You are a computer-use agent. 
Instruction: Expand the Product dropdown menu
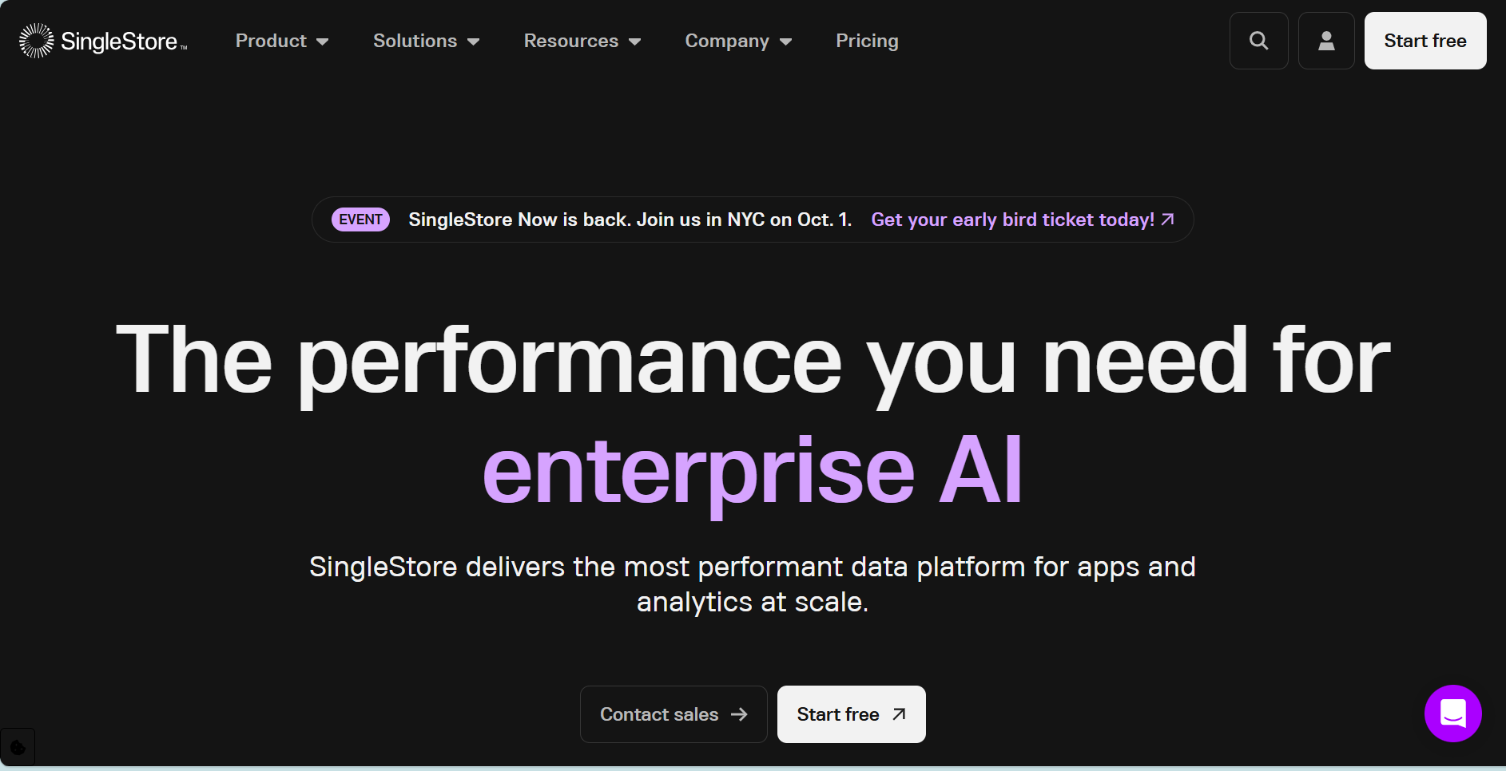(282, 41)
